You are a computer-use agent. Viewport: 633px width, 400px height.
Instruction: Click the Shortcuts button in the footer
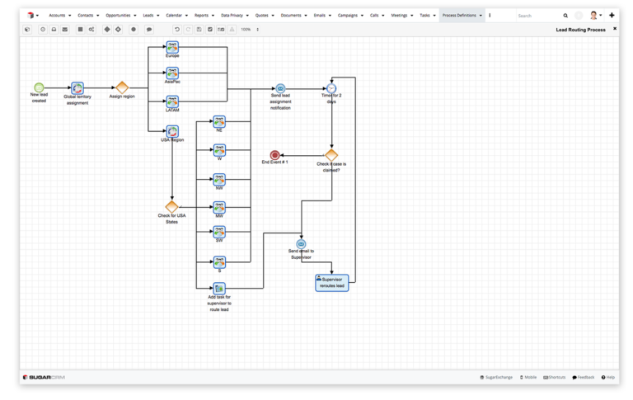coord(554,377)
